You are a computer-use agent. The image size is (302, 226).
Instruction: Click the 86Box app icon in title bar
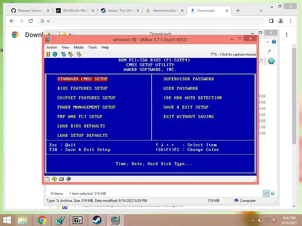click(x=47, y=40)
